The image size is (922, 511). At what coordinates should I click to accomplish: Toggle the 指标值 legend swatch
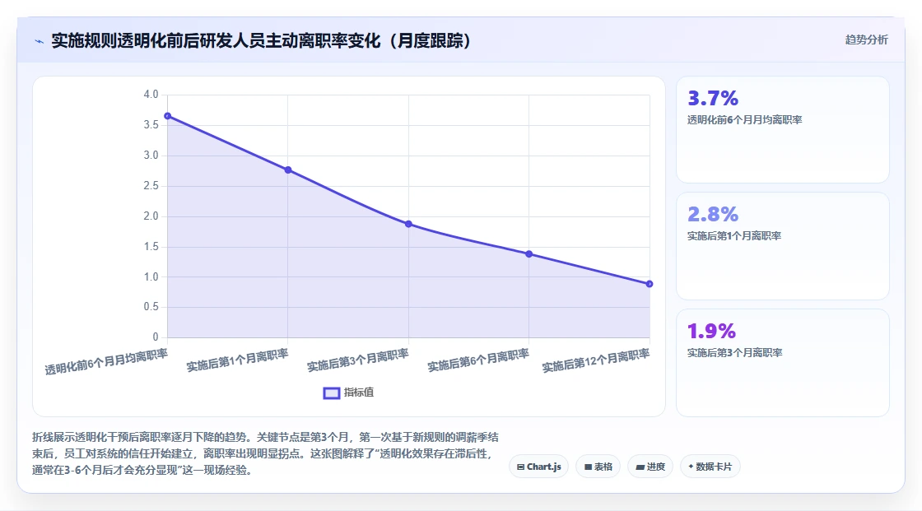coord(332,393)
